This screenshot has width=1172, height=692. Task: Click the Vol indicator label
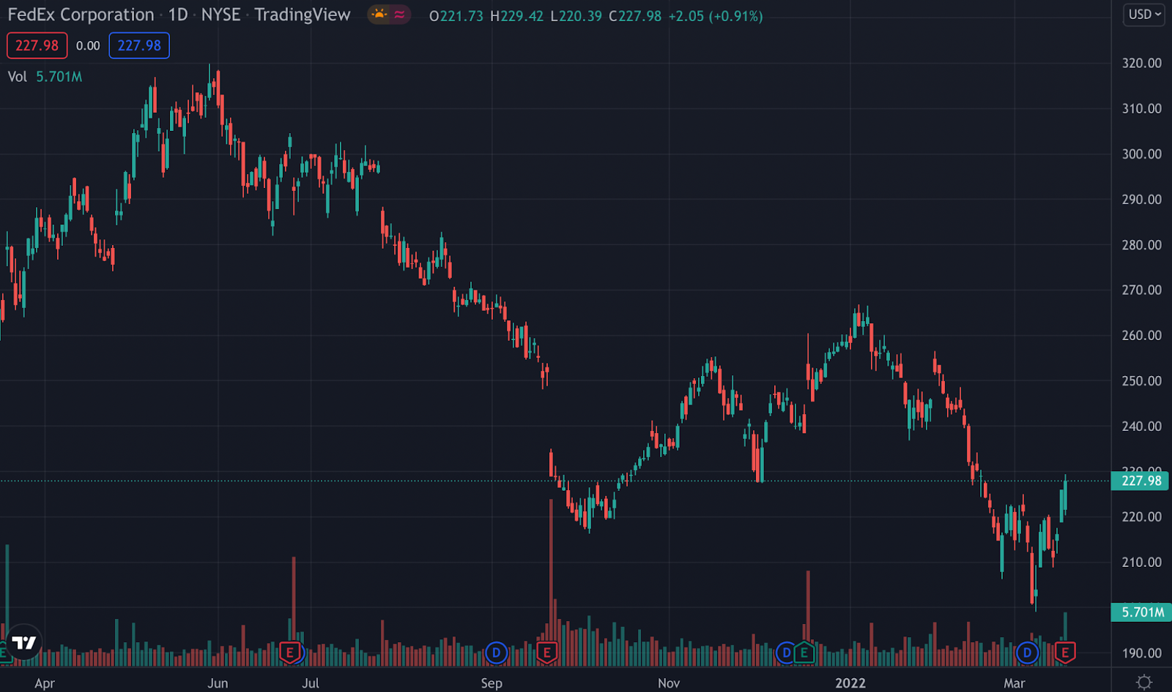[x=18, y=77]
